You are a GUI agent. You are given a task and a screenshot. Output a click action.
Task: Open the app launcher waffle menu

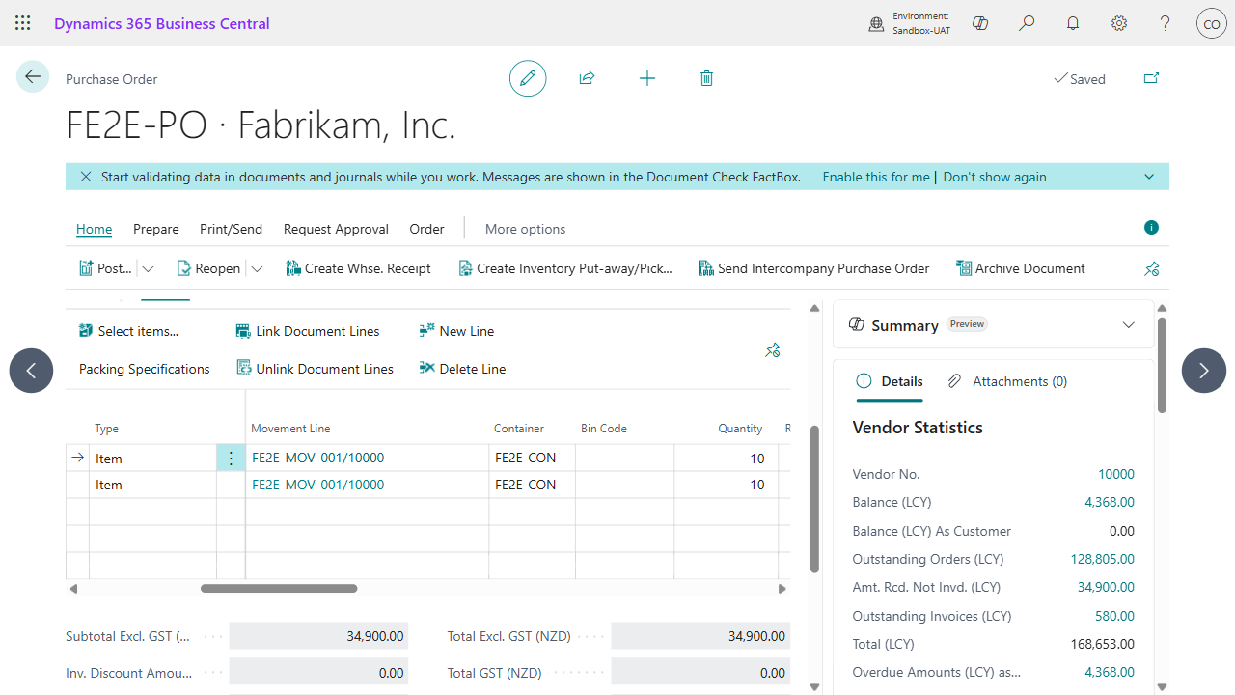pyautogui.click(x=23, y=23)
